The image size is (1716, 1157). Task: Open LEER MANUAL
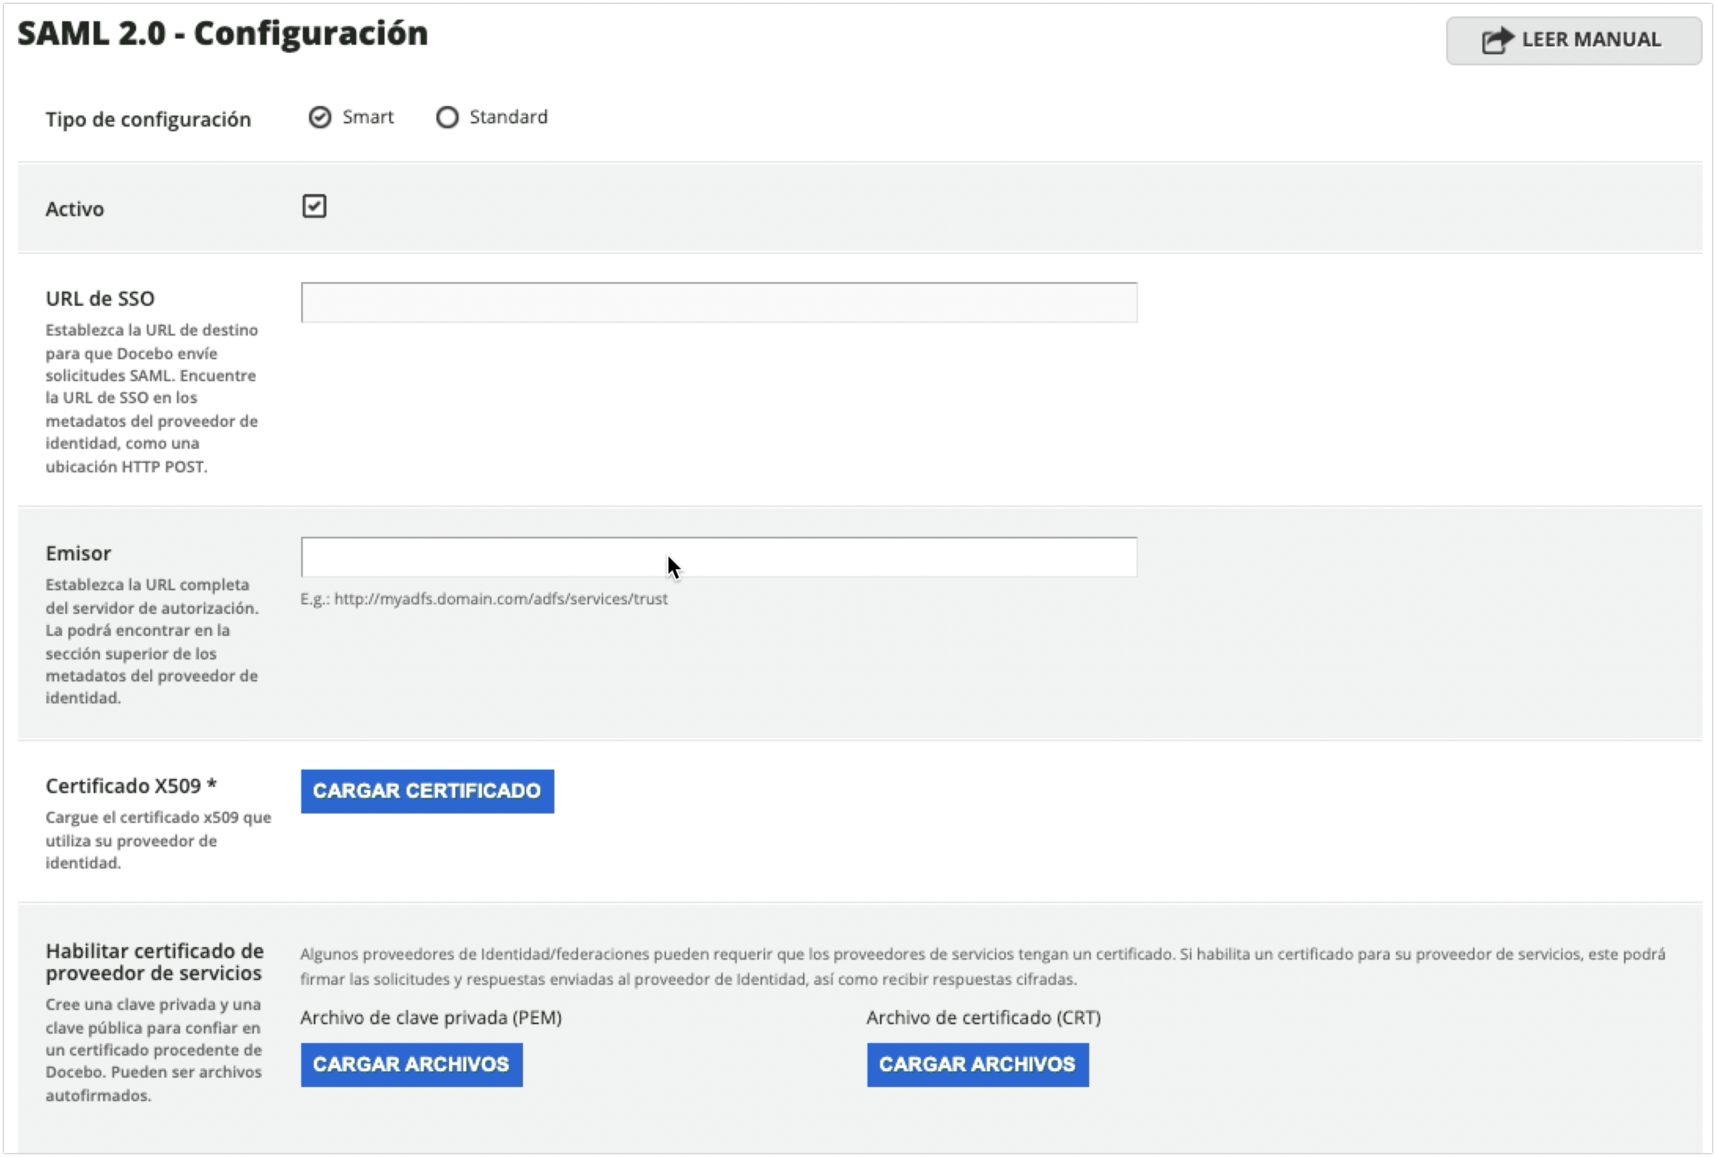[1574, 39]
